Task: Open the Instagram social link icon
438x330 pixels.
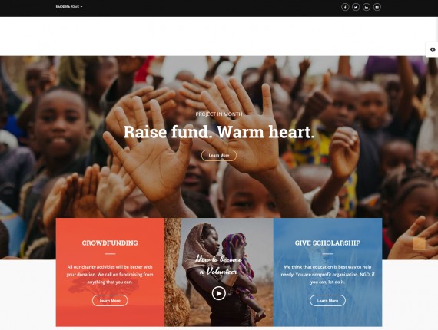Action: (377, 7)
